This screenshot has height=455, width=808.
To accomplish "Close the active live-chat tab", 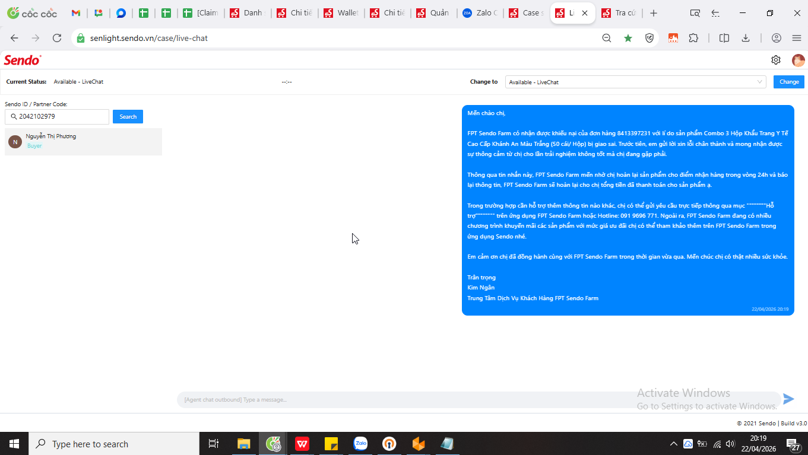I will (x=585, y=13).
